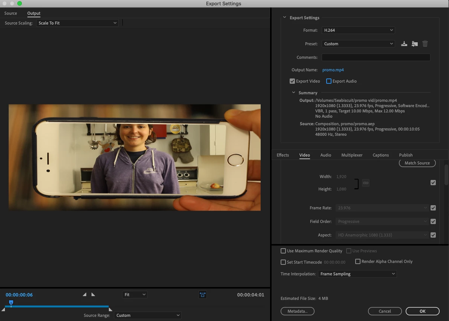Click the out point marker on timeline
Screen dimensions: 449x321
[110, 309]
